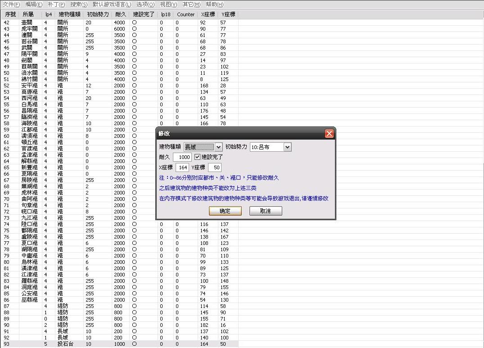Sort by the 初始勢力 column header

(98, 14)
